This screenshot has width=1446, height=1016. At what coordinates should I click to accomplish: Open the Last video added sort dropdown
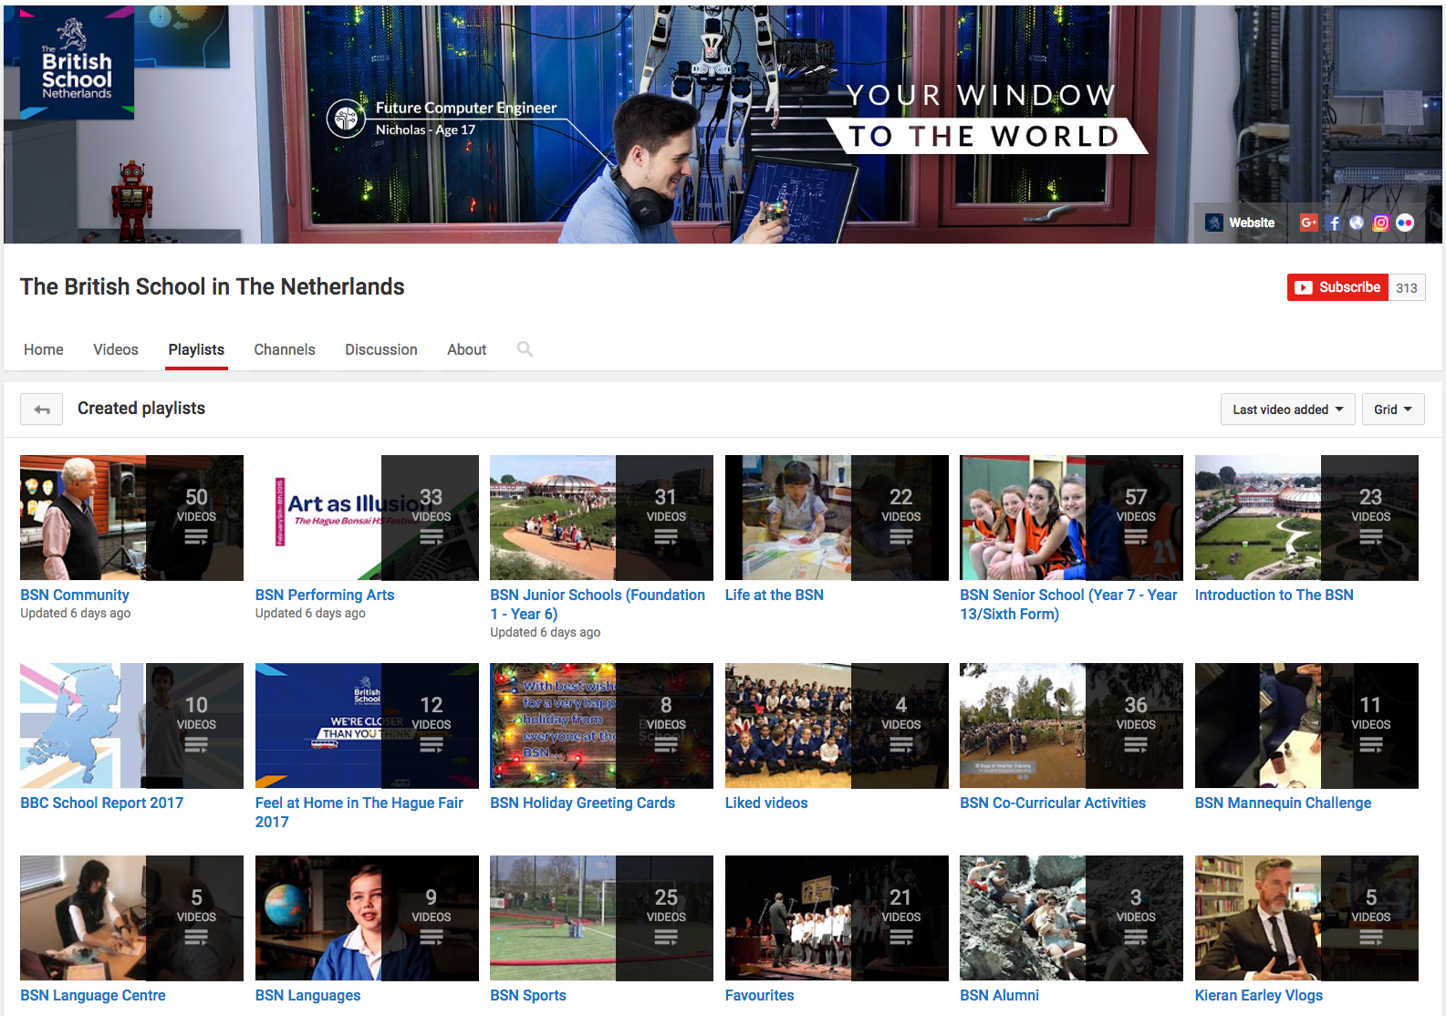[1287, 410]
